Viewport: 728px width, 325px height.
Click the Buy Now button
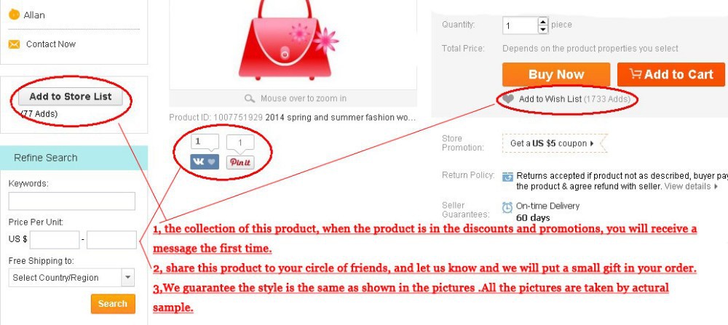[556, 75]
